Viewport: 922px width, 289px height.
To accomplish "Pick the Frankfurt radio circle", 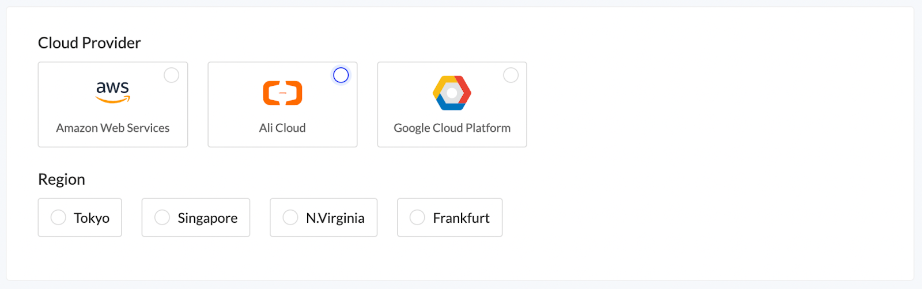I will click(417, 217).
